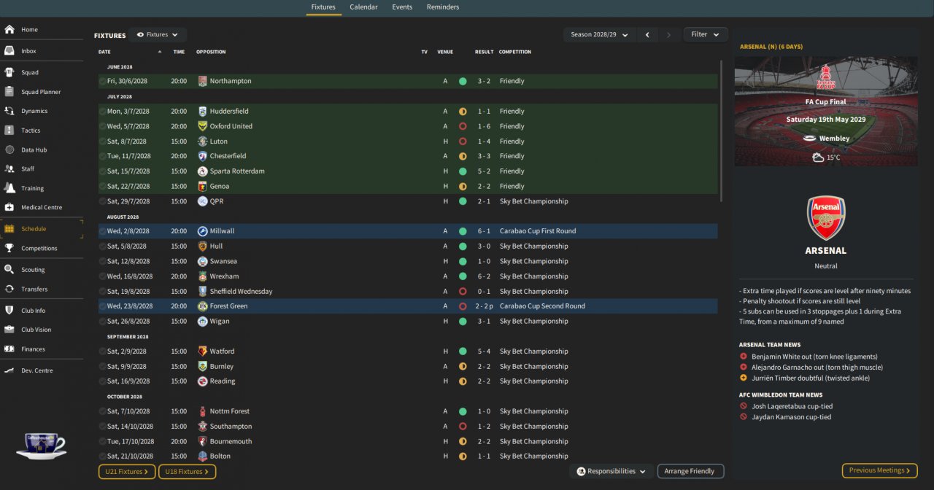Switch to the Events tab
Viewport: 934px width, 490px height.
coord(402,7)
